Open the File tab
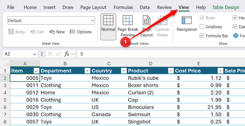Viewport: 245px width, 126px height. (x=11, y=7)
